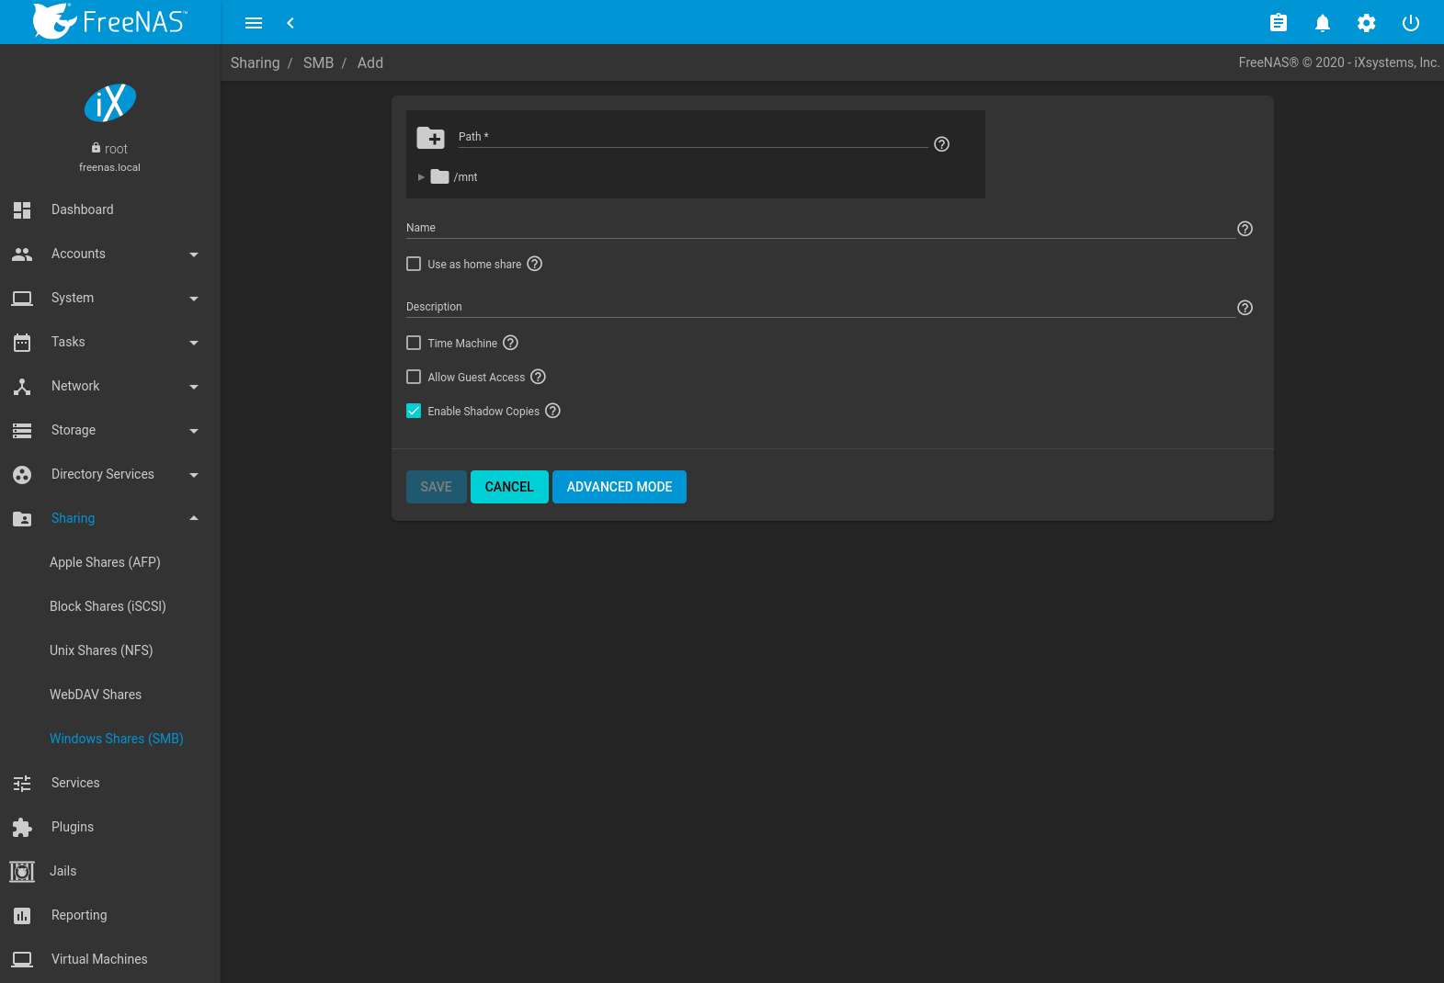
Task: Toggle the hamburger menu icon
Action: coord(254,23)
